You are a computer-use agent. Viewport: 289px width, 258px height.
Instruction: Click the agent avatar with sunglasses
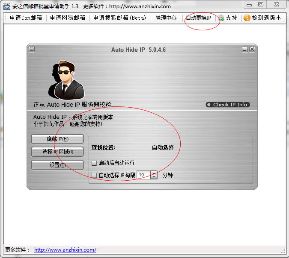(x=66, y=80)
